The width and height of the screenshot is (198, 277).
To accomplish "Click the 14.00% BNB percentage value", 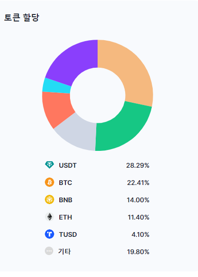I will 138,200.
